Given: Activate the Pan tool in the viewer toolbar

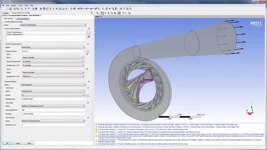Looking at the screenshot, I should 106,13.
